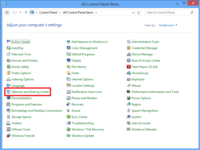Open Ease of Access Center link
The image size is (200, 150).
146,60
